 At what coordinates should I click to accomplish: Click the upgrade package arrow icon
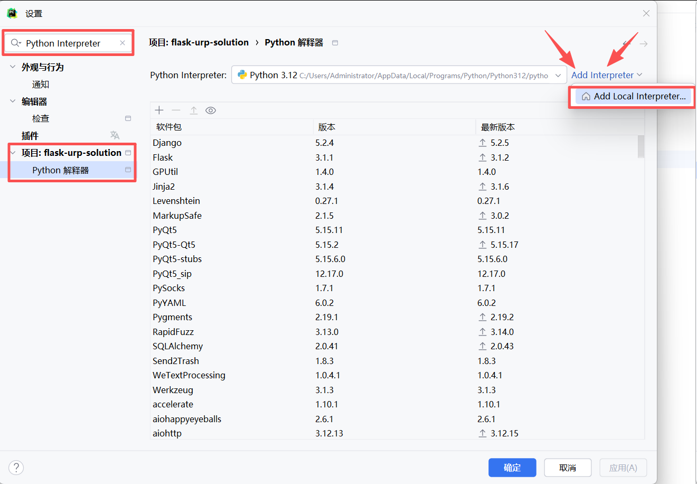point(194,110)
